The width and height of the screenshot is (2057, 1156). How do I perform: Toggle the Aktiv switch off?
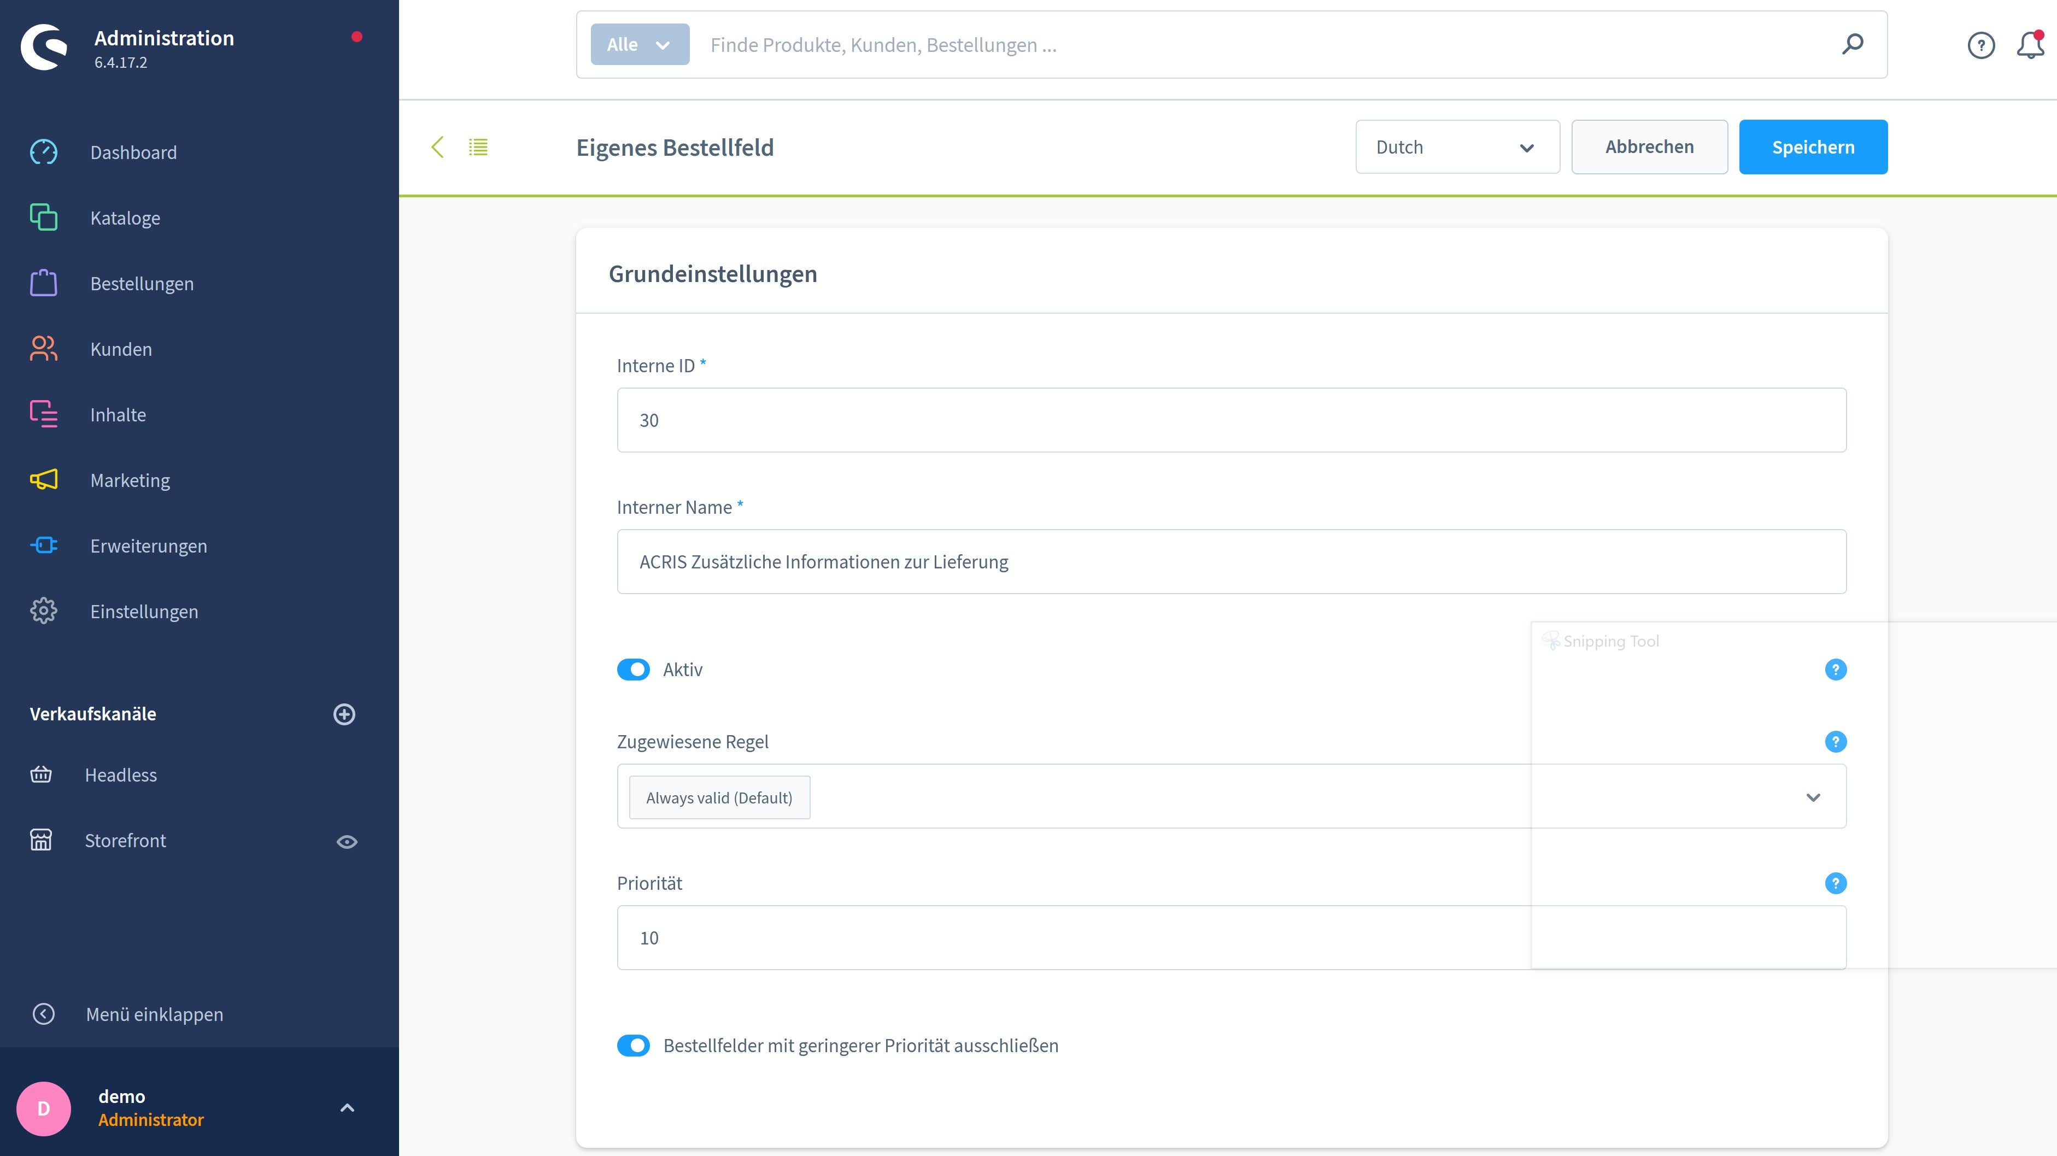coord(633,668)
